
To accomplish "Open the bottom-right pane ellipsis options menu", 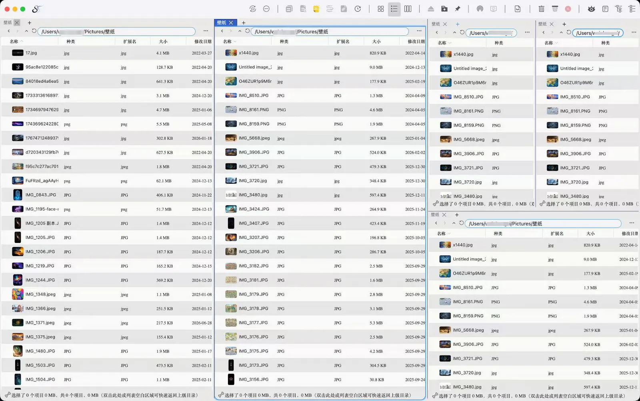I will pos(632,223).
